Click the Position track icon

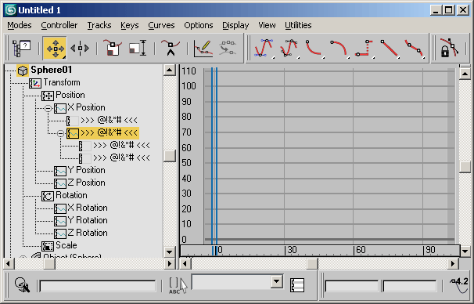pyautogui.click(x=48, y=96)
